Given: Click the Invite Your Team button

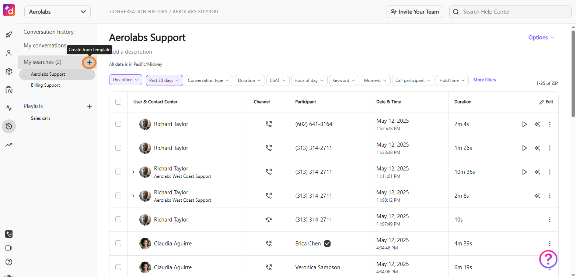Looking at the screenshot, I should click(x=415, y=12).
